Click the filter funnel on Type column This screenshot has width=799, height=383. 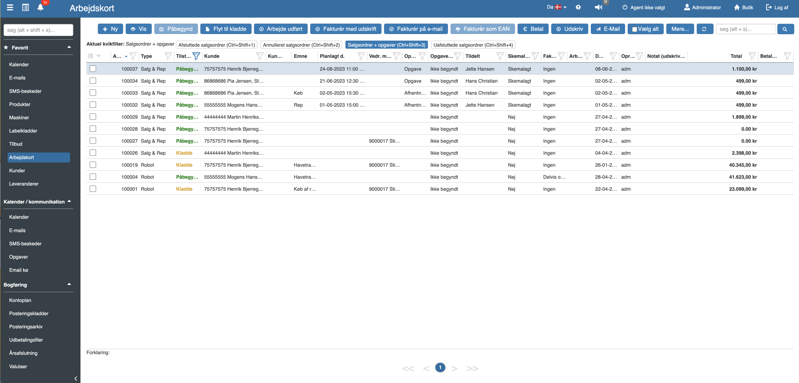[x=168, y=56]
